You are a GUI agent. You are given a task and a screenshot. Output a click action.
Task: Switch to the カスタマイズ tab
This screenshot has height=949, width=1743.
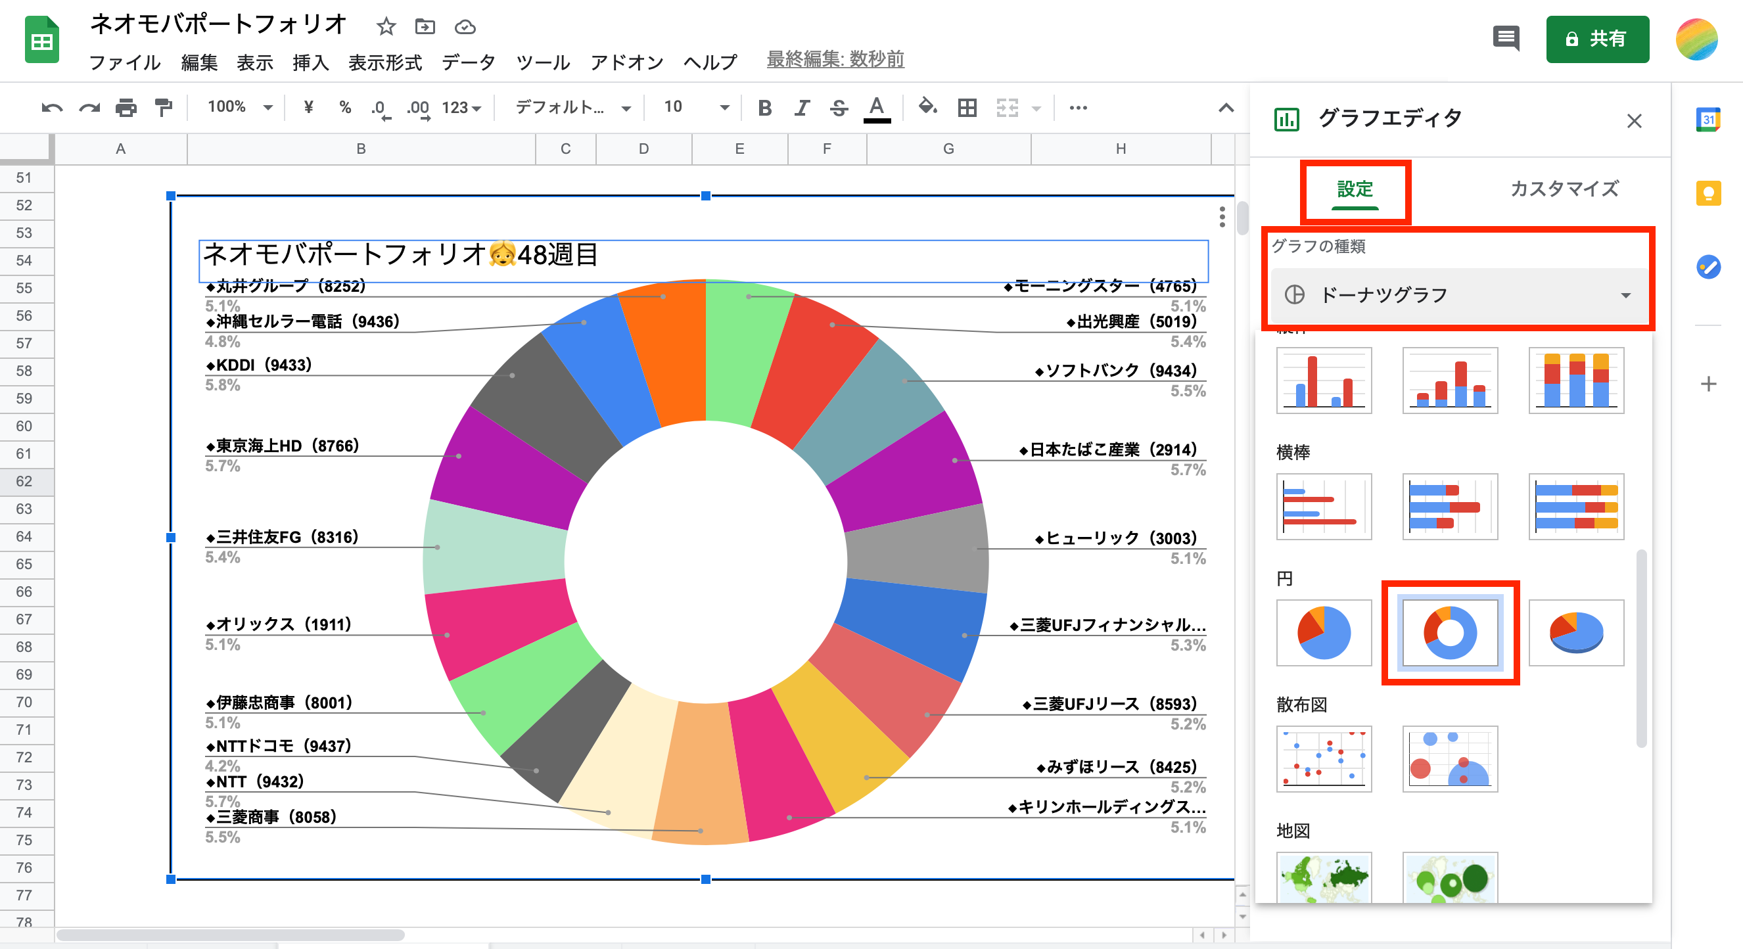coord(1564,189)
